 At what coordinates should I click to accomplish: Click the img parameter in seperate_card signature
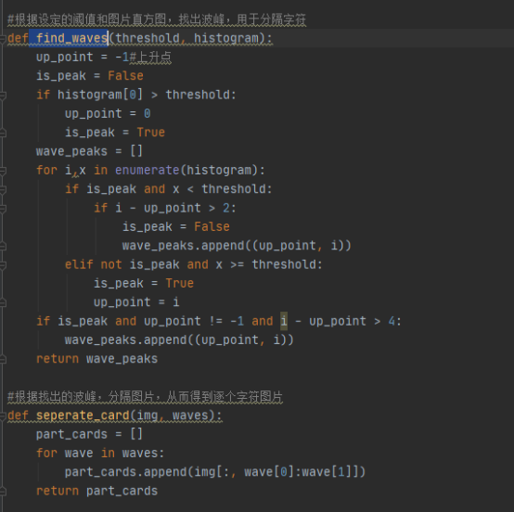(148, 416)
